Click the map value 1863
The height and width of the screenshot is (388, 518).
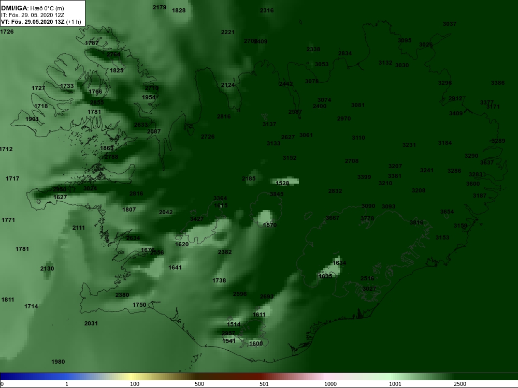[107, 148]
